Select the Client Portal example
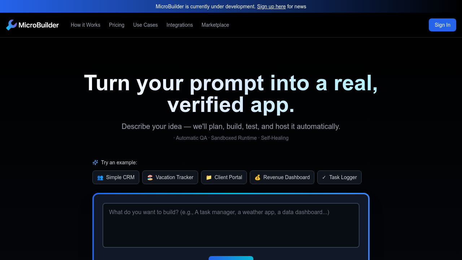Image resolution: width=462 pixels, height=260 pixels. (224, 177)
